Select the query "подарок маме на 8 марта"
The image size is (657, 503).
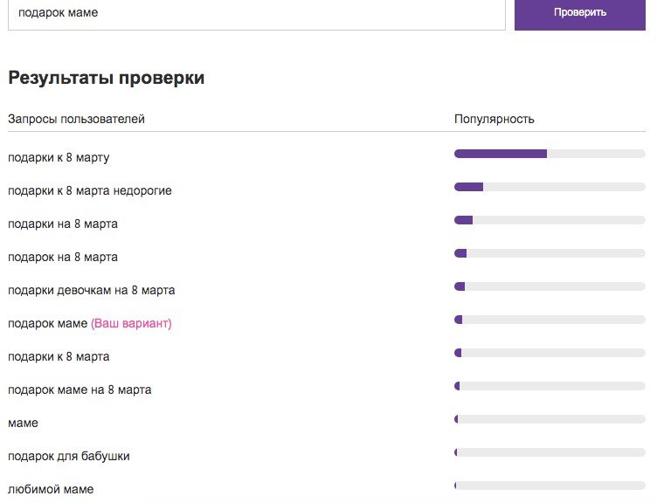(80, 389)
